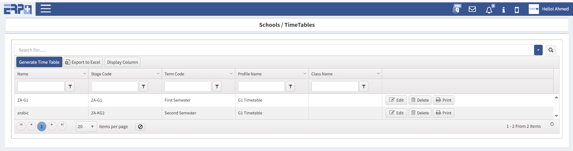Open the items per page dropdown

pyautogui.click(x=86, y=127)
